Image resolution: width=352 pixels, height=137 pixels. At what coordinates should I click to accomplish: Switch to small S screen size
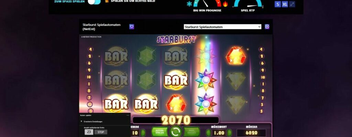click(x=278, y=4)
